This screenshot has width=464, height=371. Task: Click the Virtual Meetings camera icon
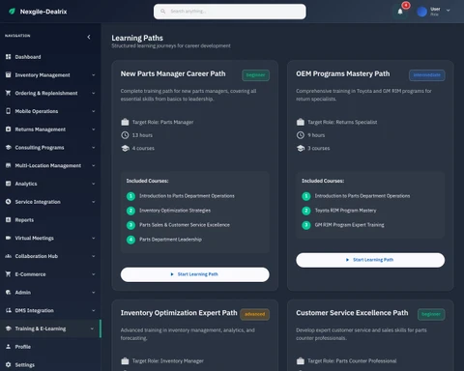(9, 238)
